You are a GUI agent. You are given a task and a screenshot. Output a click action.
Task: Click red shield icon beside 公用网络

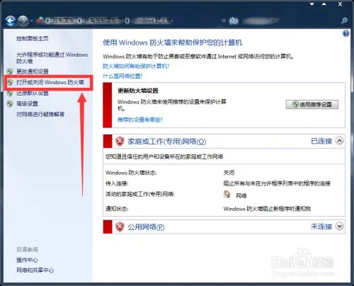click(120, 227)
